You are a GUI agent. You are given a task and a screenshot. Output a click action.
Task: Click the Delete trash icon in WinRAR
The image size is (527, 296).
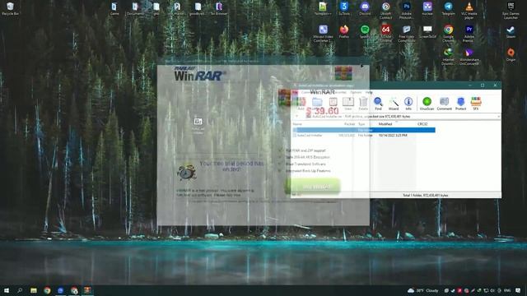(363, 104)
